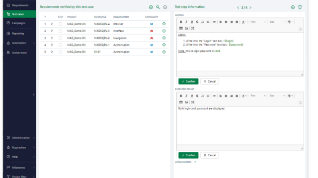Add an attachment with the plus icon
The image size is (318, 178).
(x=195, y=162)
